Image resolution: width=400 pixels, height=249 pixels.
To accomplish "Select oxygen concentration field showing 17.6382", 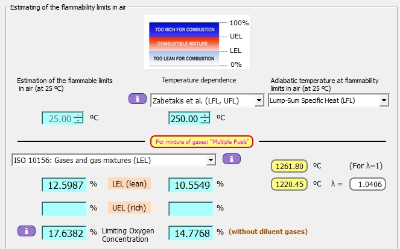I will point(64,232).
